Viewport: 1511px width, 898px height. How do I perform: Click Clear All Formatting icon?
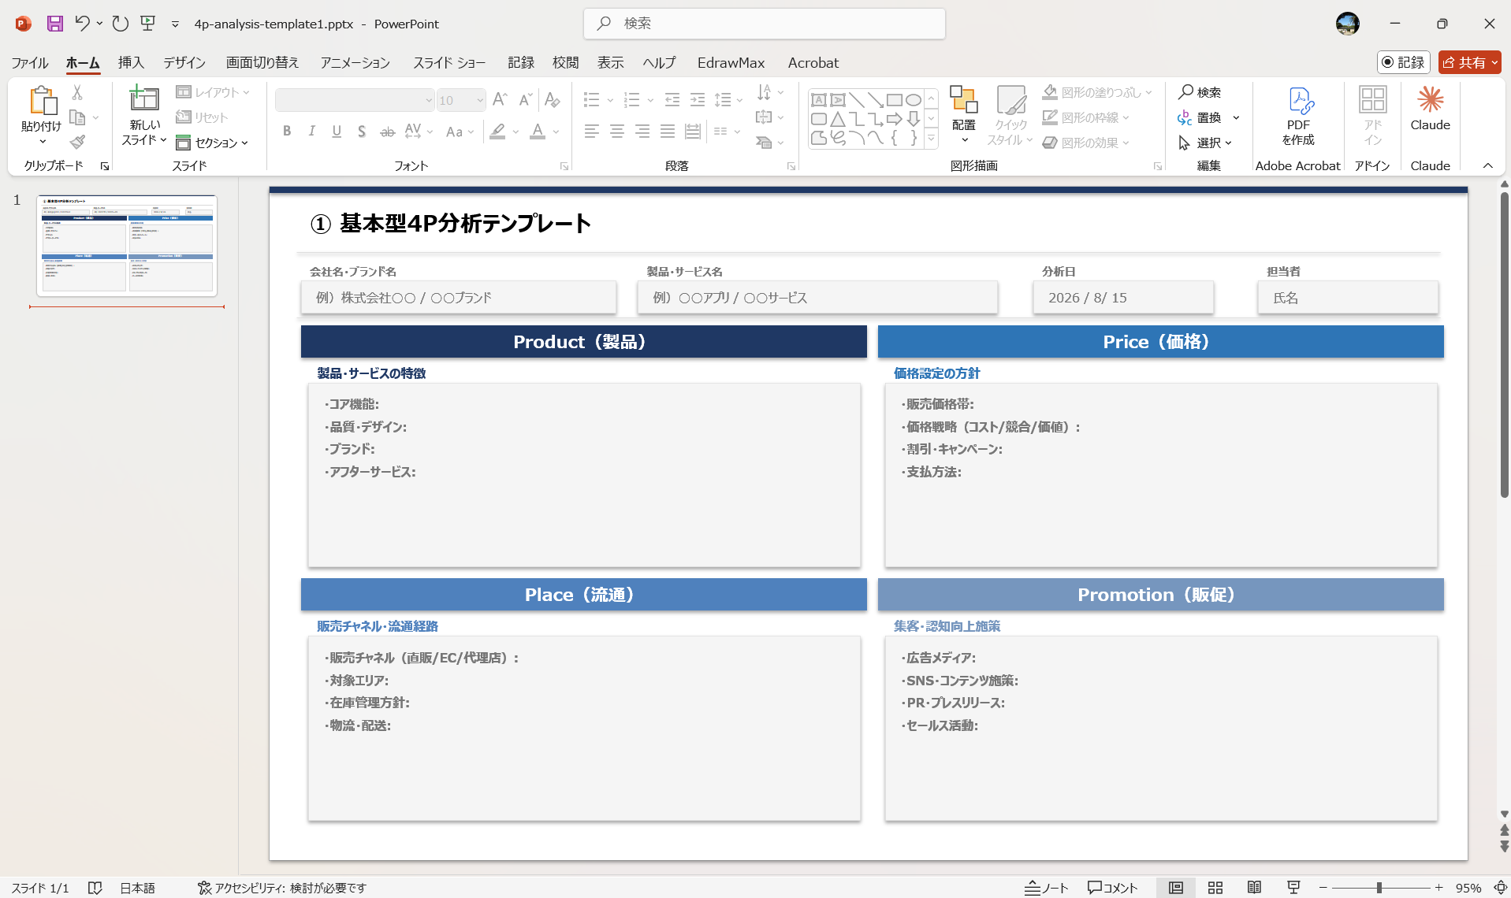click(553, 100)
